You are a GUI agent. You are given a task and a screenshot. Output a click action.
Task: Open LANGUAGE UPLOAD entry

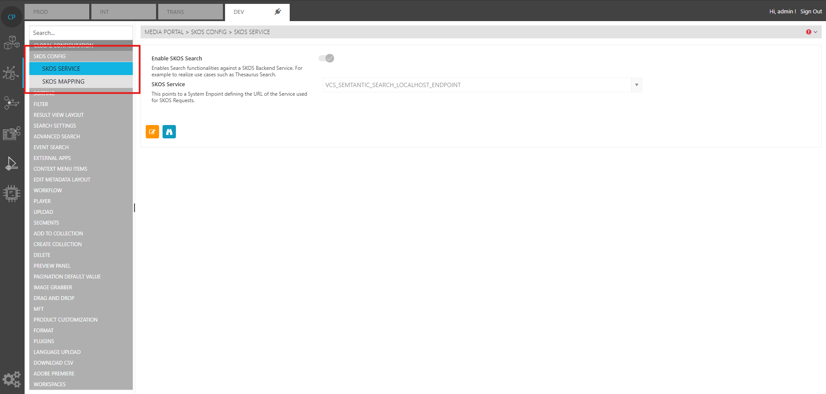pyautogui.click(x=81, y=352)
